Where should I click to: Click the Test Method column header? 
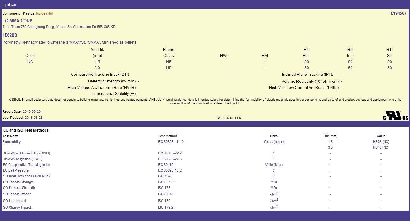[167, 136]
